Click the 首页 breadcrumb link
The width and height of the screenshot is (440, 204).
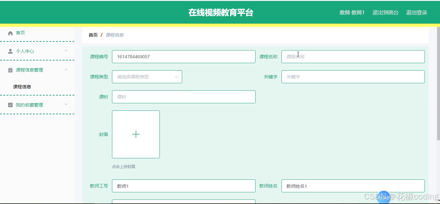[93, 35]
